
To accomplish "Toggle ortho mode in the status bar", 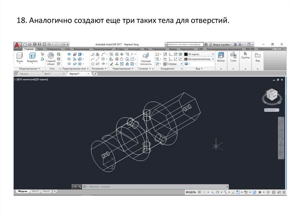I will 213,192.
